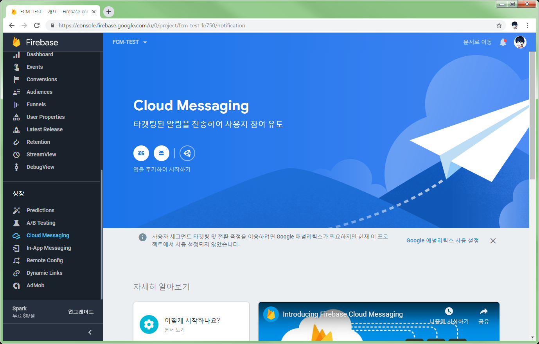Click the 업그레이드 upgrade button
The width and height of the screenshot is (539, 344).
81,312
